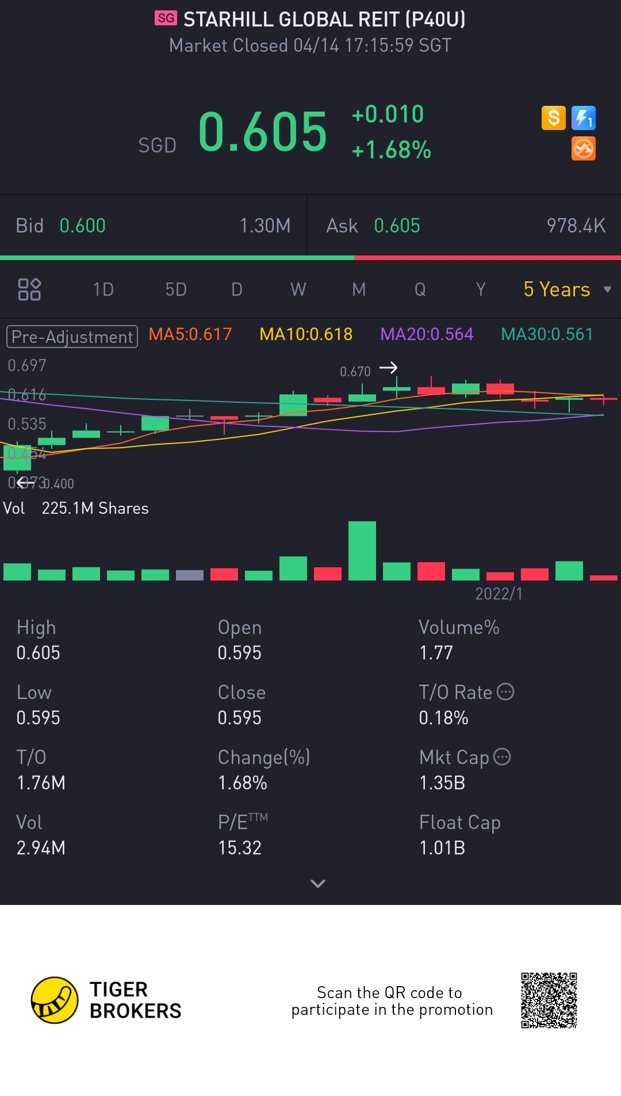Tap the tallest green volume bar
Viewport: 621px width, 1096px height.
[362, 551]
